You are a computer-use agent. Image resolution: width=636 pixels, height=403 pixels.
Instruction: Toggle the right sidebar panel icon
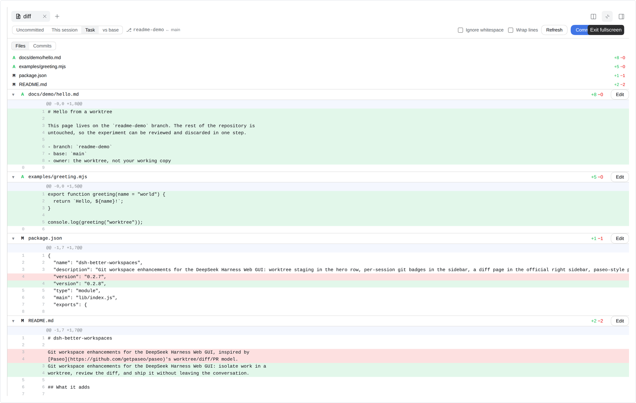621,16
